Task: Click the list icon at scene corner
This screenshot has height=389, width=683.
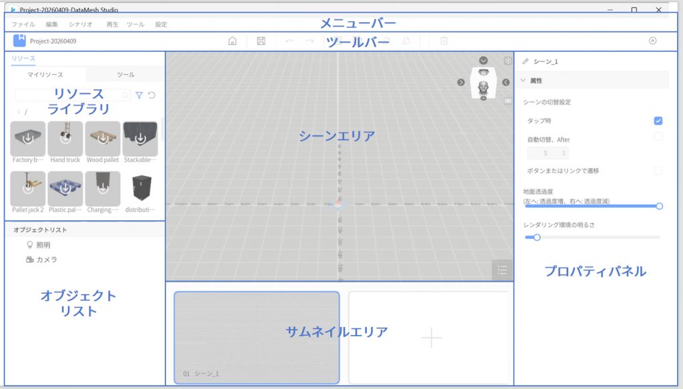Action: coord(502,270)
